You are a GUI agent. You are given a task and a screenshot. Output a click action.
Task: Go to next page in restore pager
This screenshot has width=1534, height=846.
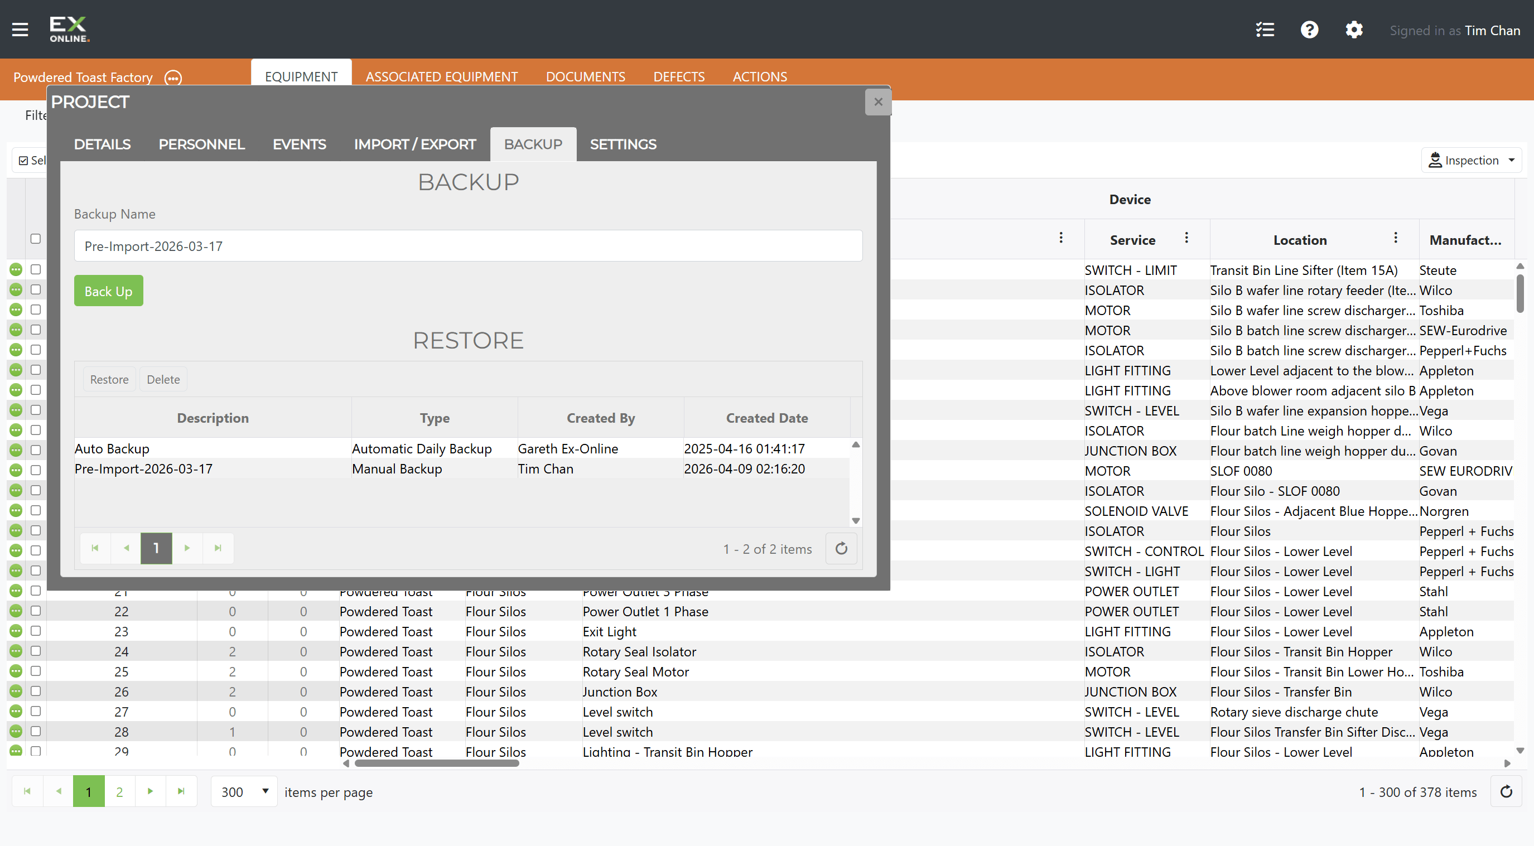pos(187,548)
